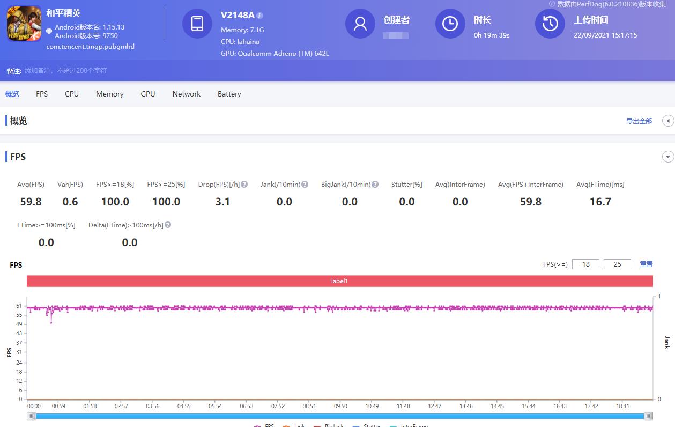This screenshot has width=675, height=427.
Task: Open help icon next to BigJank(/10min)
Action: coord(375,185)
